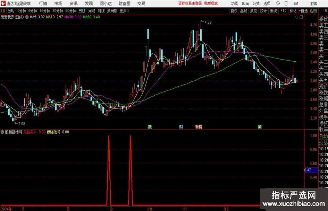Click the MA5: 3.02 indicator value
This screenshot has height=211, width=328.
(37, 17)
